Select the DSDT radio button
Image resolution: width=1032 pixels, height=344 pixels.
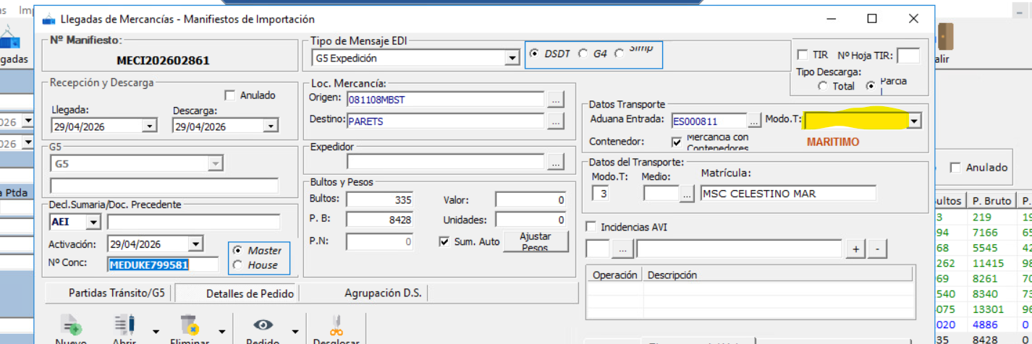(x=535, y=53)
